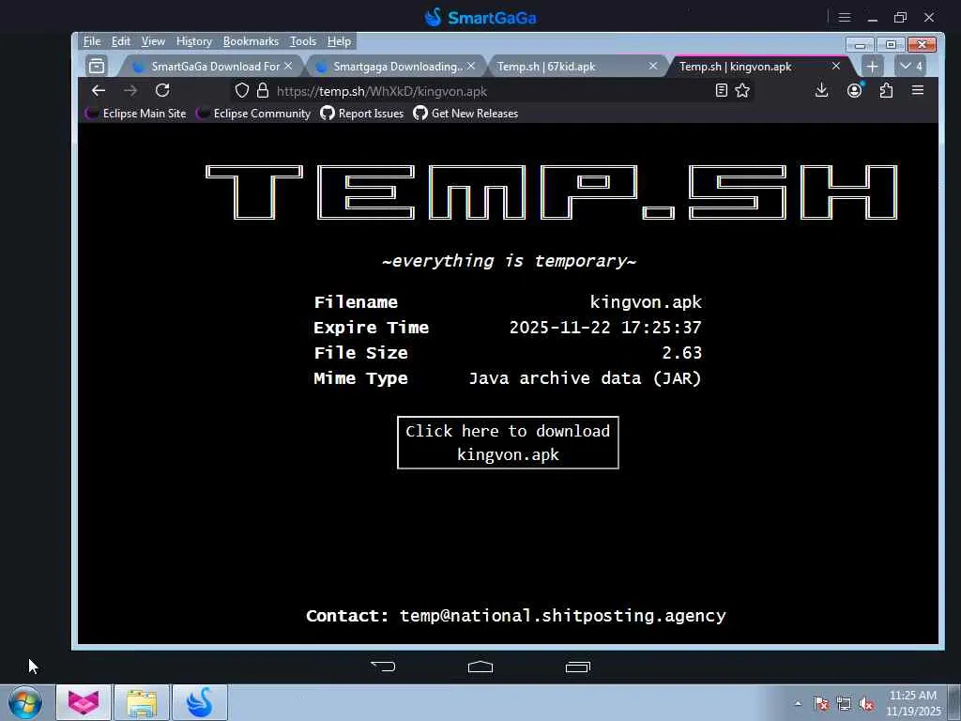961x721 pixels.
Task: Click the Java archive data (JAR) text
Action: [586, 378]
